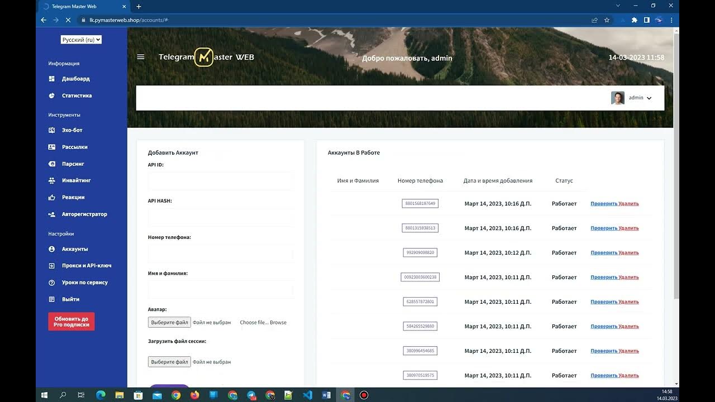715x402 pixels.
Task: Open the Реакции thumbs-up icon
Action: coord(51,197)
